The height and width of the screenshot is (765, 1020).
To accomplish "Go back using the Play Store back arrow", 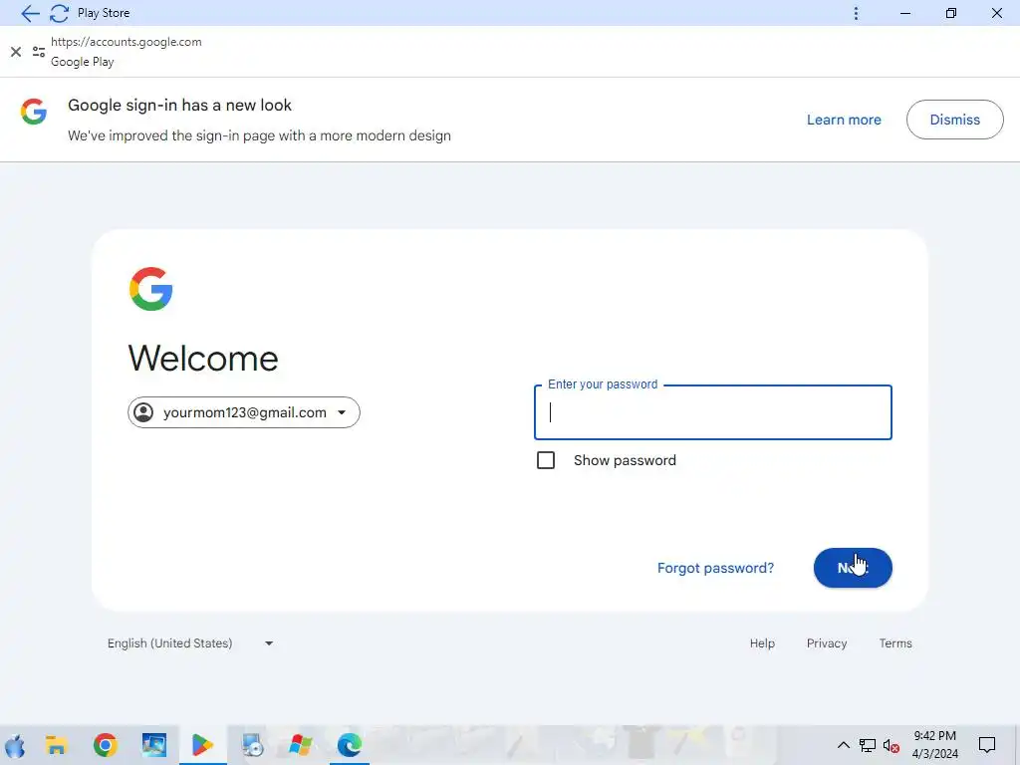I will [29, 13].
